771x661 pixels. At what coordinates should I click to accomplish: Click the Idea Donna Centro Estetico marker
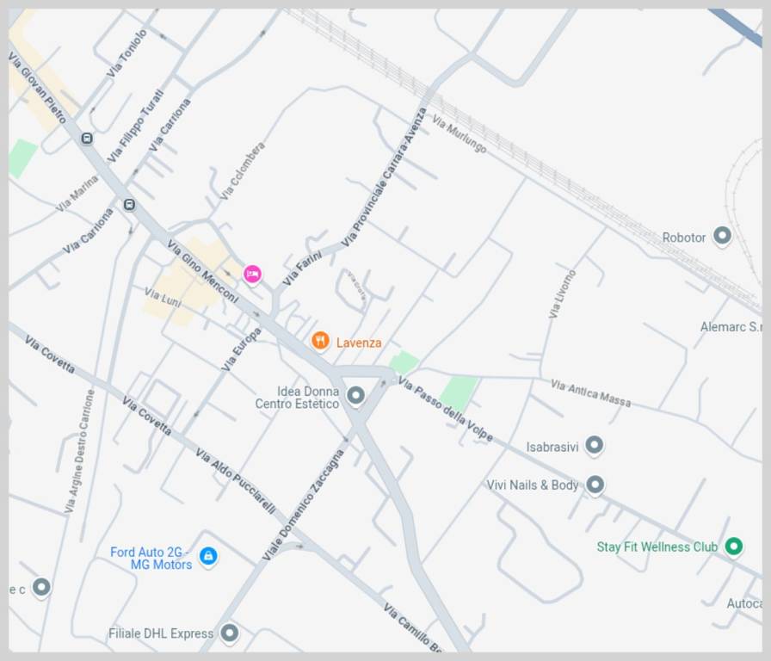355,395
